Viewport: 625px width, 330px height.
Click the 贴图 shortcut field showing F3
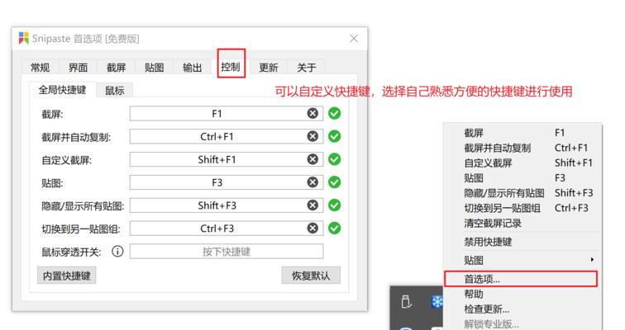click(227, 182)
